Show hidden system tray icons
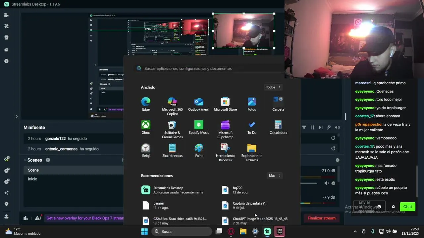Viewport: 424px width, 238px height. click(355, 231)
